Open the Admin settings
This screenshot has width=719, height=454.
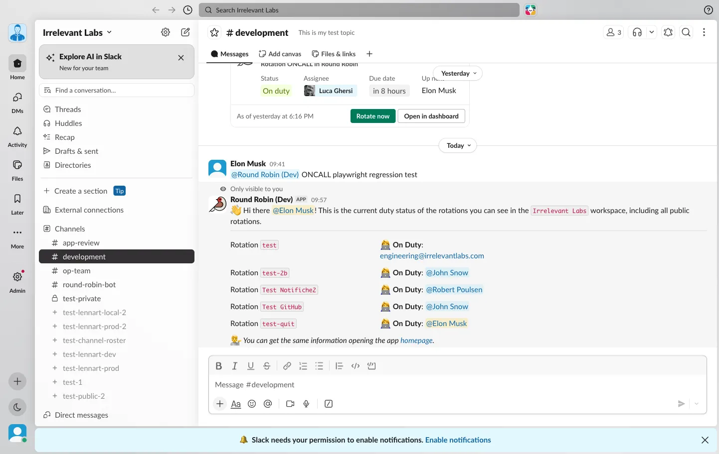17,281
